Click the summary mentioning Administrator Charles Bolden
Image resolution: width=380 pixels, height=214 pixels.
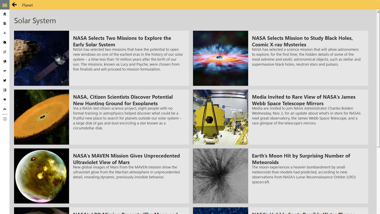[306, 116]
